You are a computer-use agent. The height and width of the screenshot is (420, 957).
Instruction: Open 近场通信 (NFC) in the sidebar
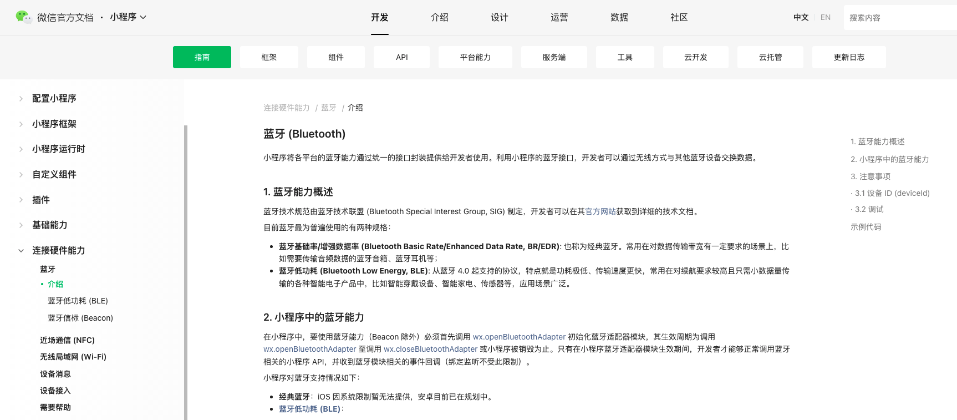coord(67,340)
